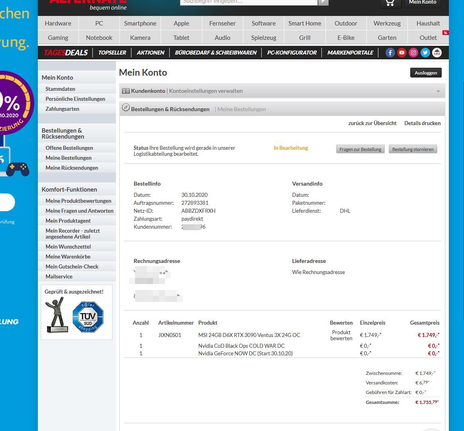
Task: Open Stammdaten in sidebar
Action: pyautogui.click(x=61, y=89)
